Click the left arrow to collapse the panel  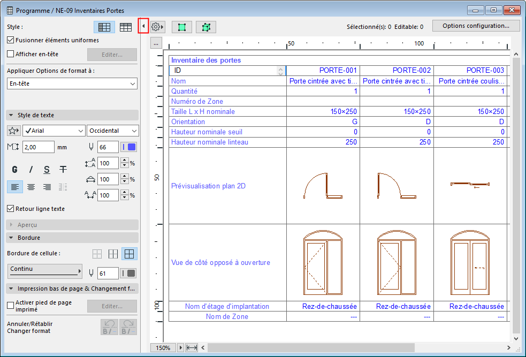pyautogui.click(x=143, y=26)
